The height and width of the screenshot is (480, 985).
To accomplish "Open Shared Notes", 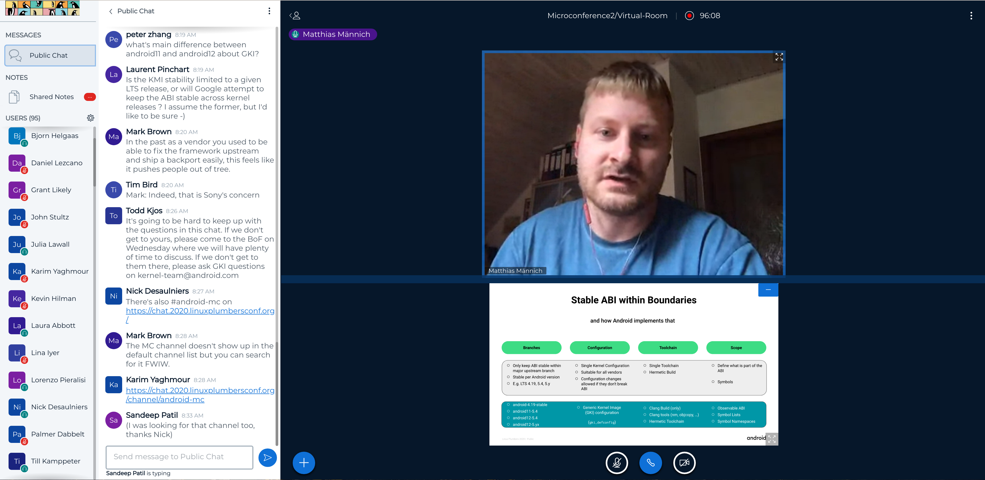I will pyautogui.click(x=51, y=97).
